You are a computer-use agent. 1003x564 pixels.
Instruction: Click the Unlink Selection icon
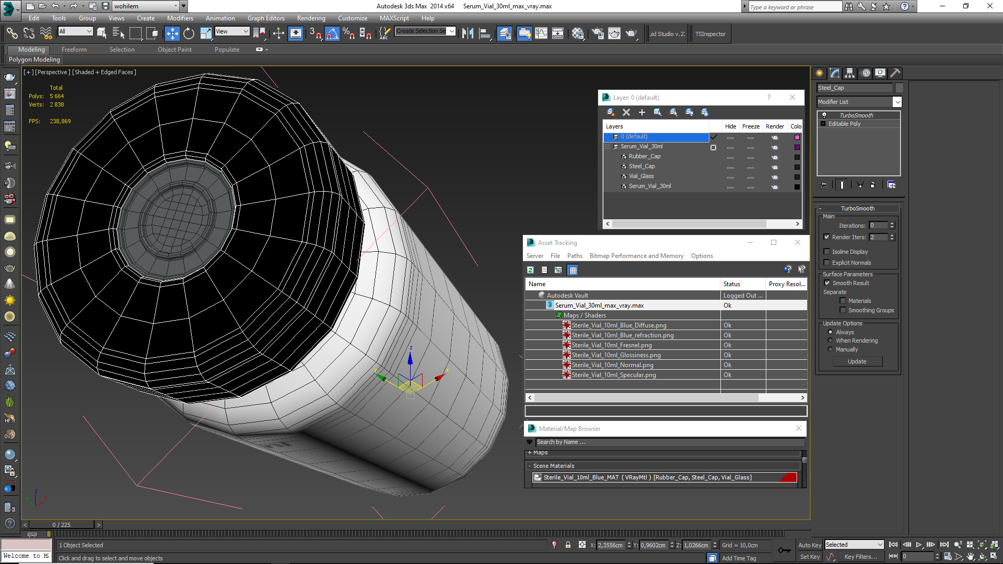[x=29, y=33]
